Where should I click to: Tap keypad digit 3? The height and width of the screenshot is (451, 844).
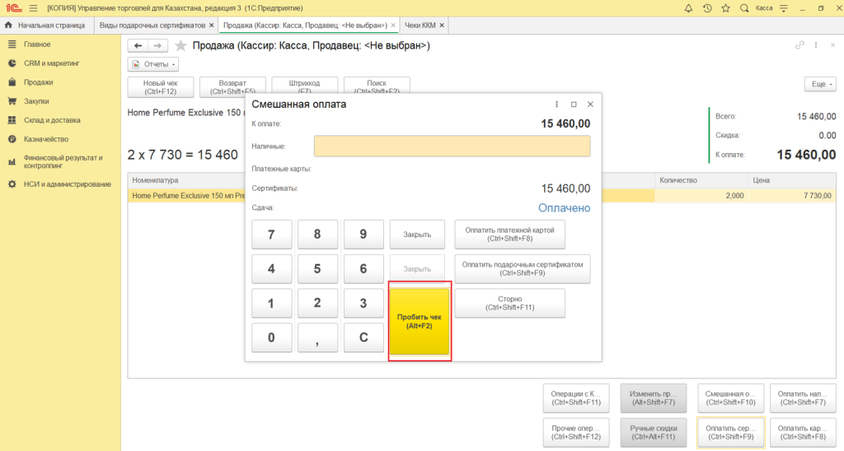pyautogui.click(x=363, y=303)
